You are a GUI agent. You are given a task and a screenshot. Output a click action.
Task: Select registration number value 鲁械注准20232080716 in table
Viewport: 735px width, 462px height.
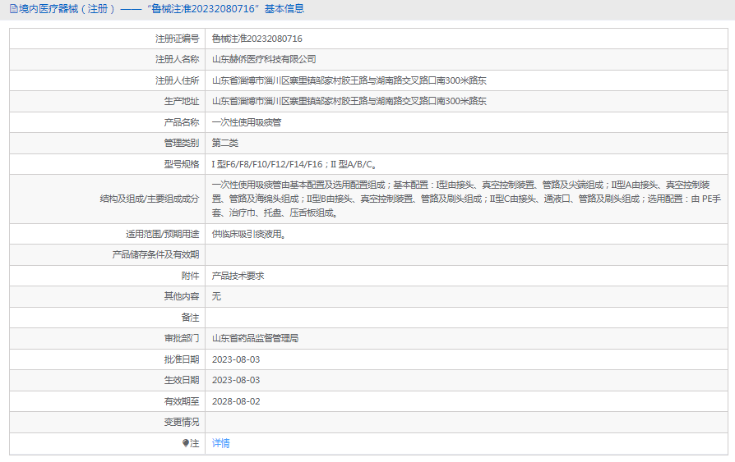(257, 39)
